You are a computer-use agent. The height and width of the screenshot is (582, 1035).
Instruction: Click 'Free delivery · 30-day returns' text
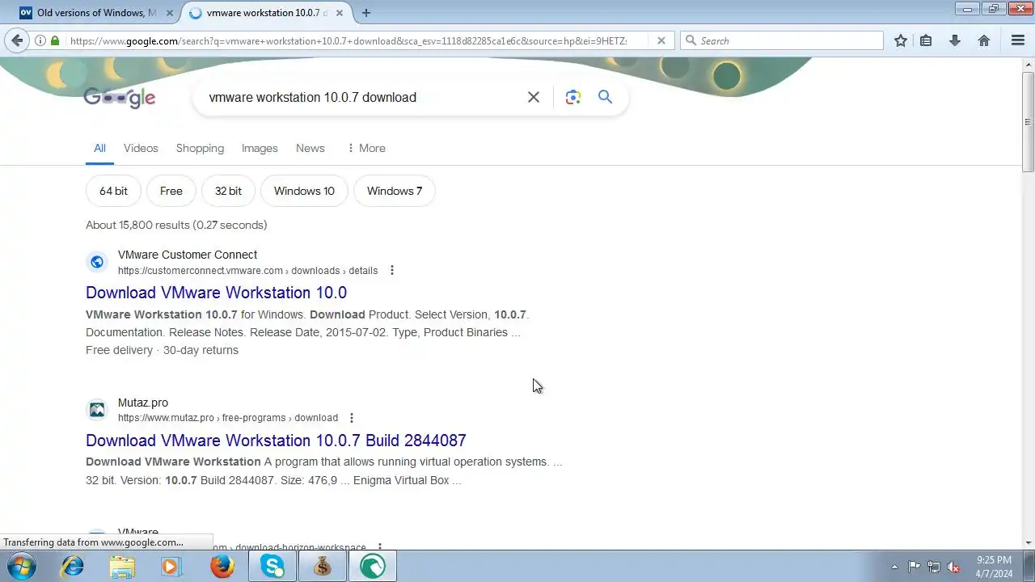[x=162, y=350]
